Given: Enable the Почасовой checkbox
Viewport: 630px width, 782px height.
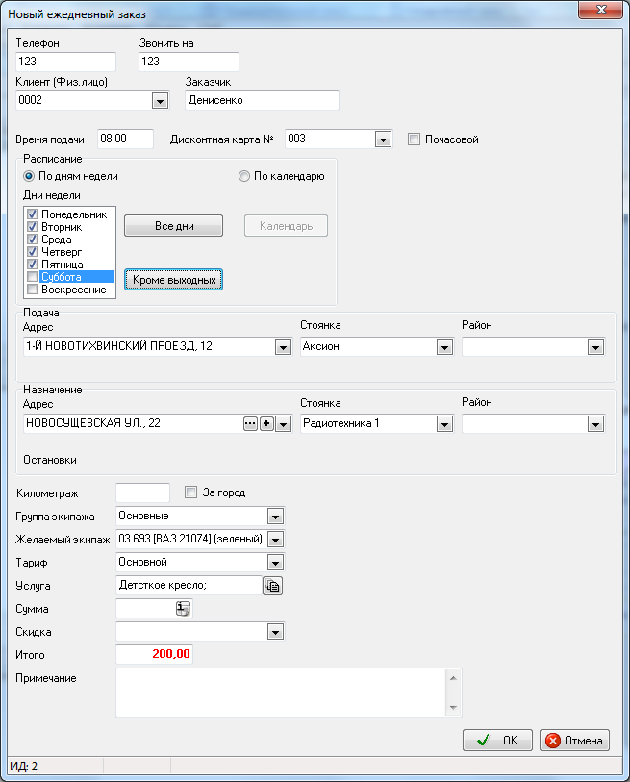Looking at the screenshot, I should point(416,139).
